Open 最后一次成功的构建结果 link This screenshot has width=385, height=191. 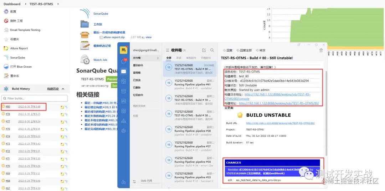[x=109, y=32]
